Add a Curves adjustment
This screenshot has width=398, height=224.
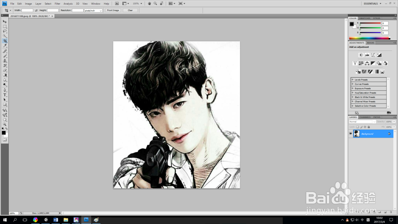[x=373, y=55]
